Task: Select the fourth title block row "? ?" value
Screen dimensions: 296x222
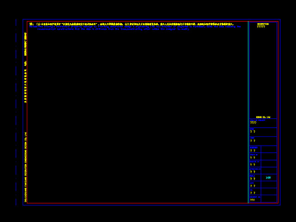Action: pos(253,150)
